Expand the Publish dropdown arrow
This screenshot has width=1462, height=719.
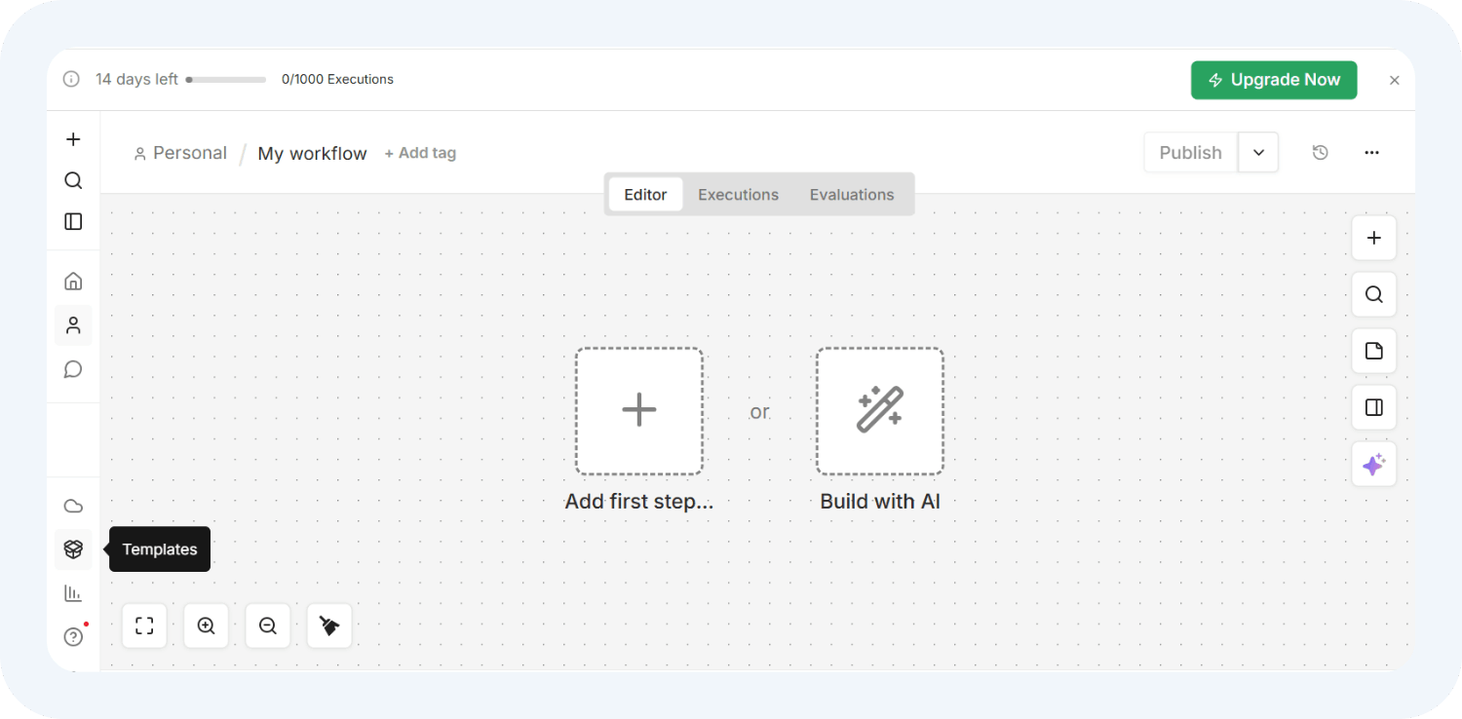point(1258,153)
